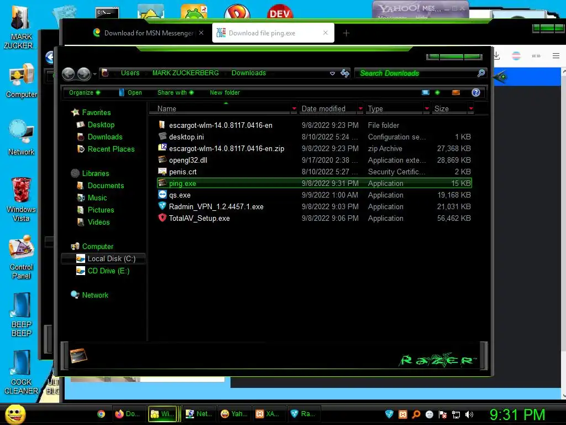Open Music library
Image resolution: width=566 pixels, height=425 pixels.
(97, 198)
